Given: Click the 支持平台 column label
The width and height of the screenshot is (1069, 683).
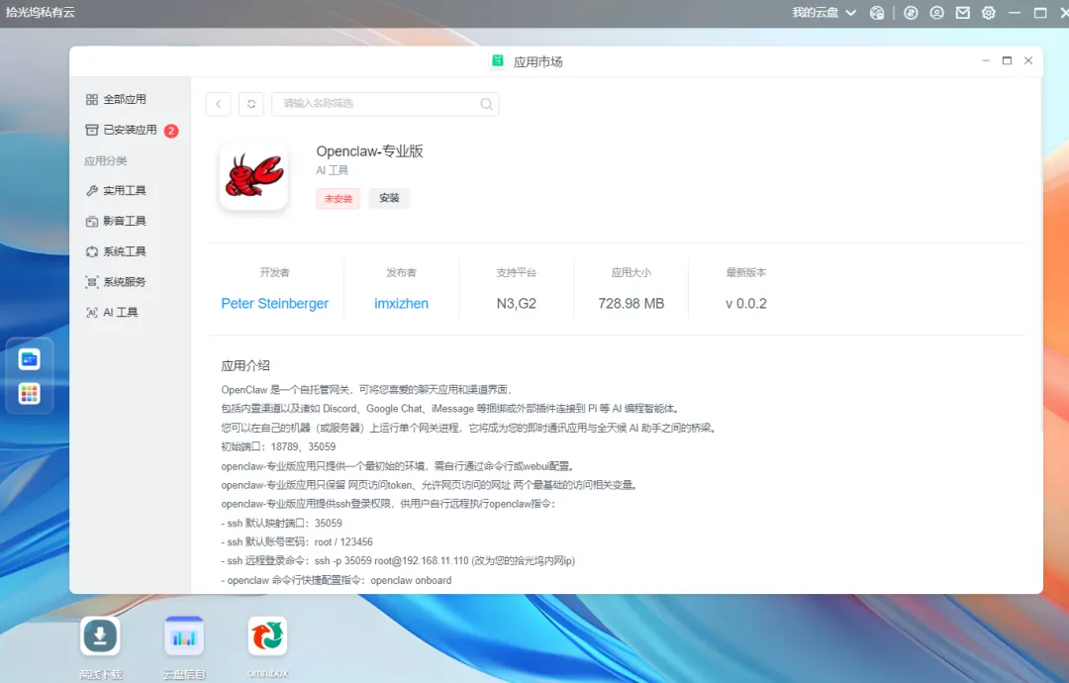Looking at the screenshot, I should (516, 272).
